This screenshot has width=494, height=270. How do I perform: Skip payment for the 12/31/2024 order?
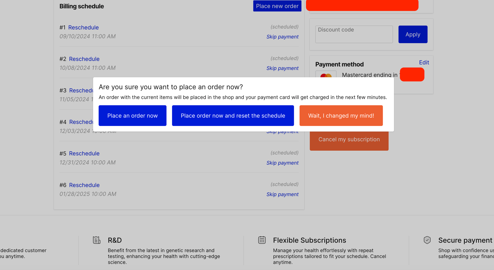click(282, 162)
